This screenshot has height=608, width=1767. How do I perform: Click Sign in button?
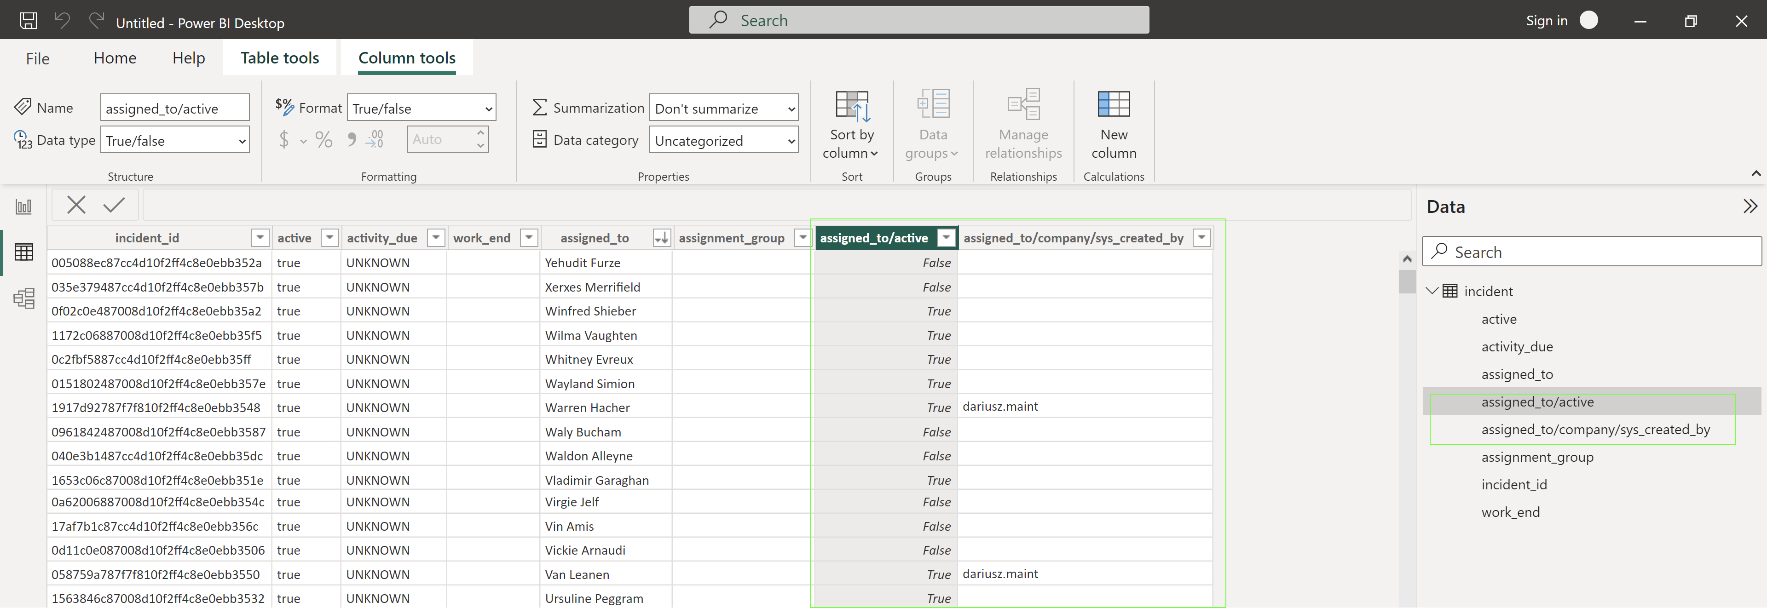[x=1546, y=21]
